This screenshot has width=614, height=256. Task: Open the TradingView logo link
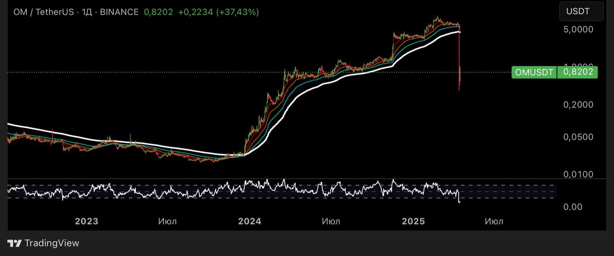(43, 243)
